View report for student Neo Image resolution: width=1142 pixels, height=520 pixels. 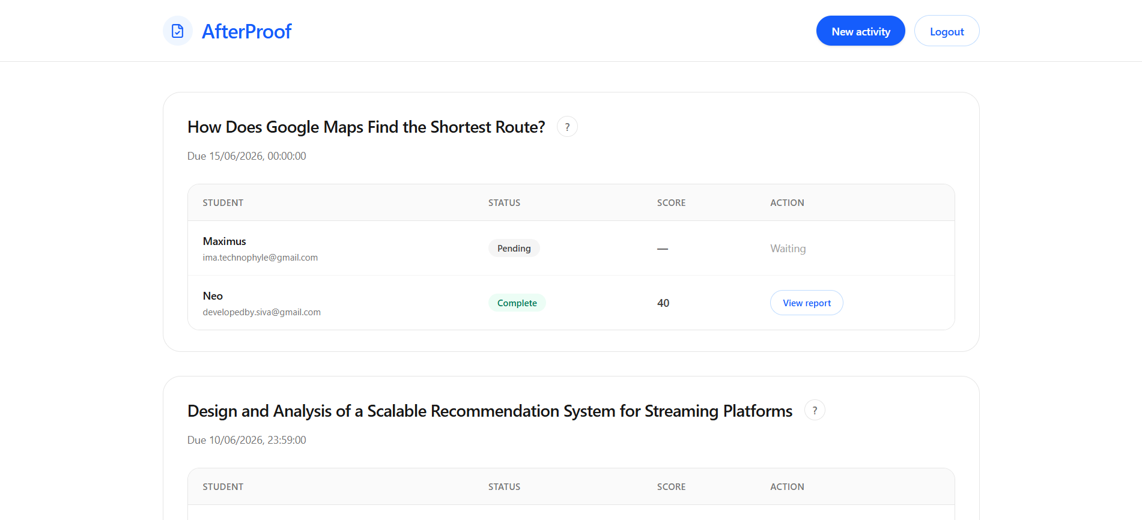pyautogui.click(x=806, y=303)
